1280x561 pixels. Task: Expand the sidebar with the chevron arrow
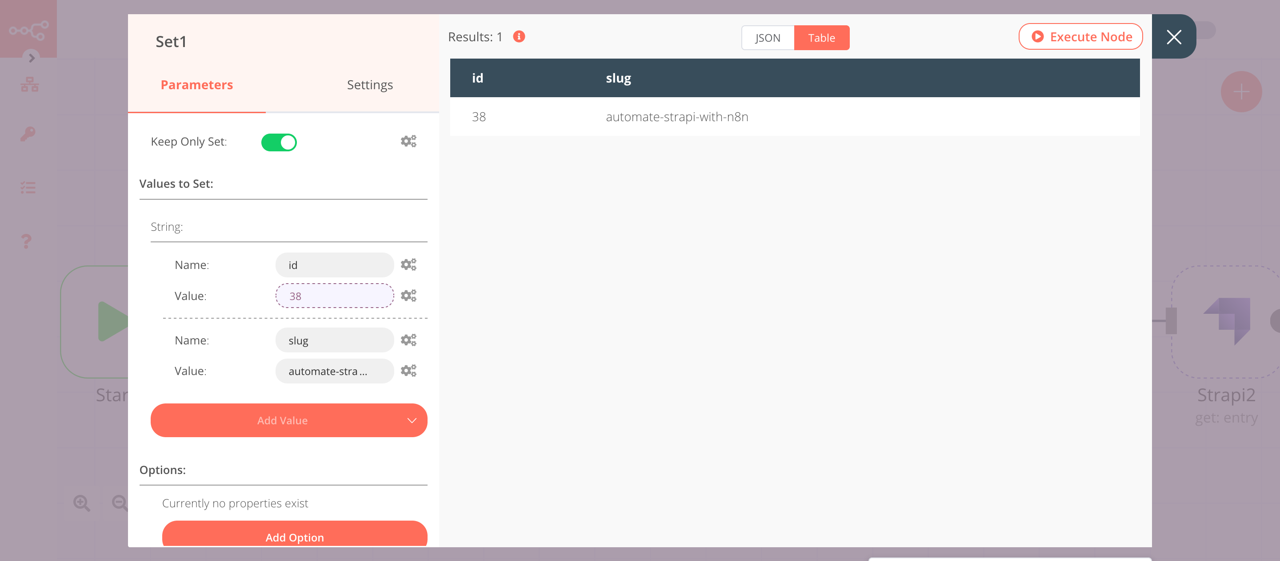click(32, 58)
